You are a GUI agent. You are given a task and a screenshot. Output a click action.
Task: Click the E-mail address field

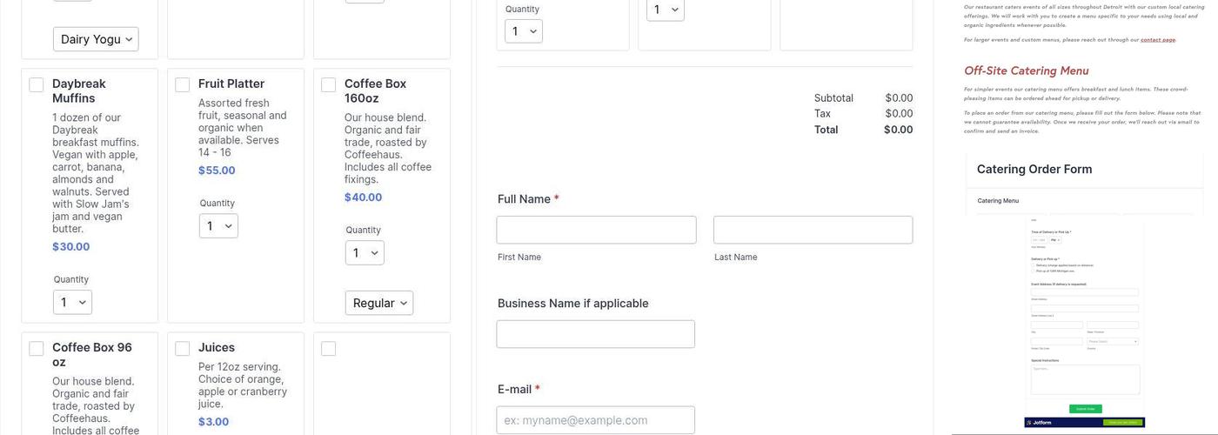pos(596,420)
